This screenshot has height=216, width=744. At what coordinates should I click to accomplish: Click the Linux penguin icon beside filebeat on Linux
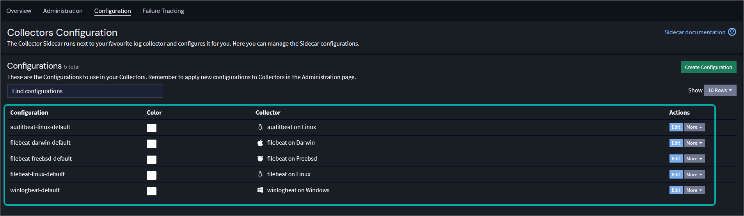click(x=260, y=174)
